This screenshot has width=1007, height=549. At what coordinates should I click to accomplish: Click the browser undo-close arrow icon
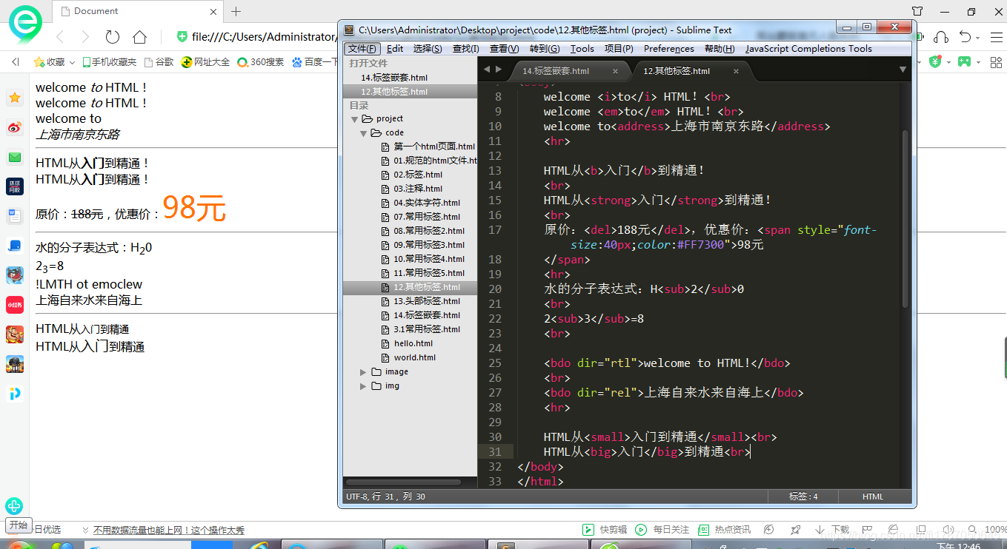pos(965,36)
